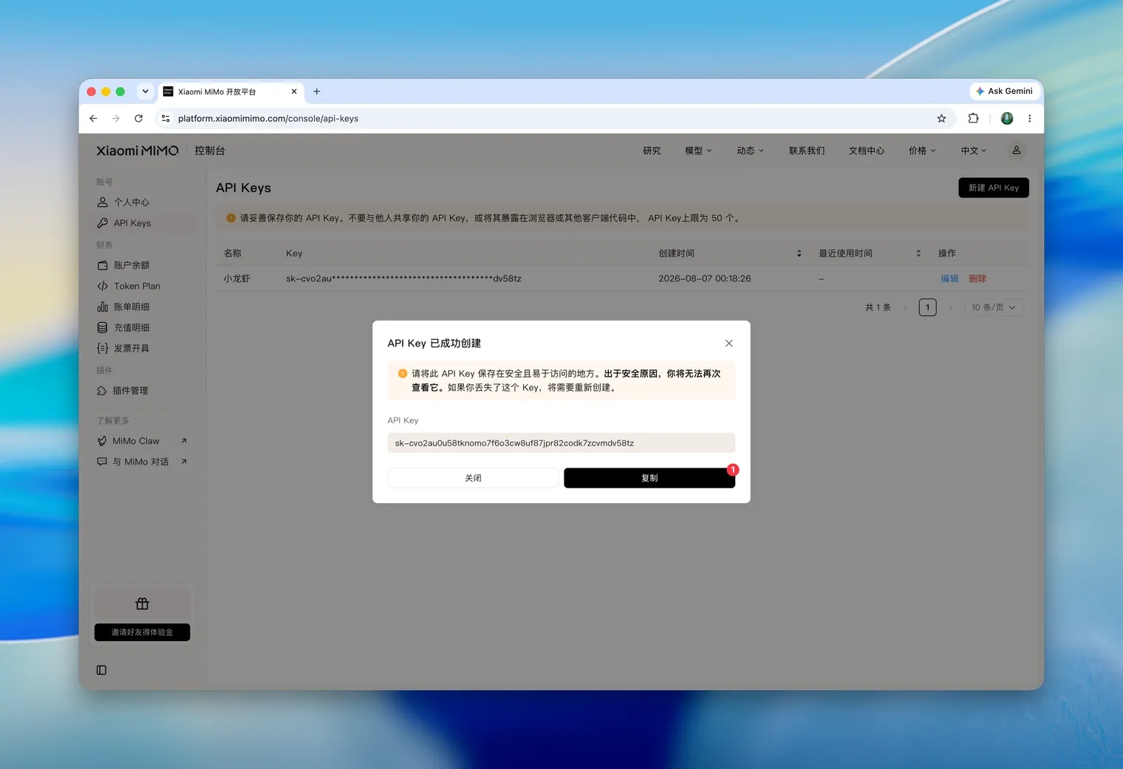The image size is (1123, 769).
Task: Click pagination page 1
Action: click(927, 307)
